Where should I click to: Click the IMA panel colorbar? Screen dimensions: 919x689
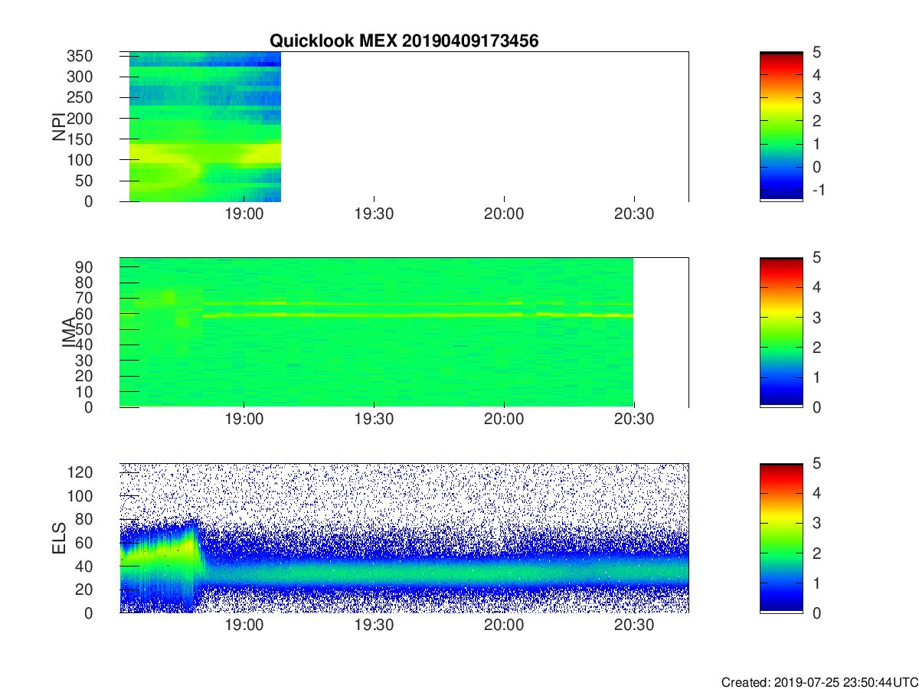tap(781, 332)
